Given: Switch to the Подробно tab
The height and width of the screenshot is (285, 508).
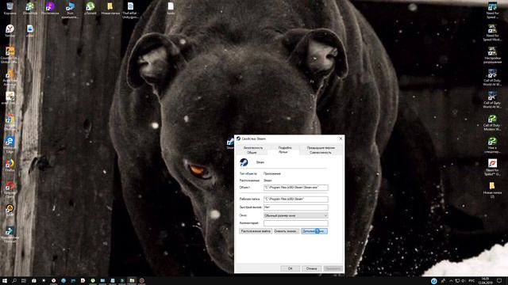Looking at the screenshot, I should pos(285,148).
